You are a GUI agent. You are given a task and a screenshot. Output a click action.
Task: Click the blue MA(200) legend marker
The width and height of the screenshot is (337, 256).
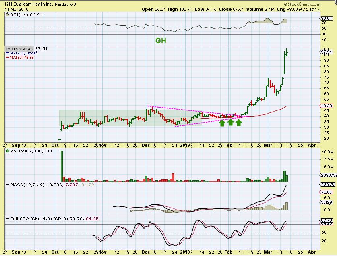7,53
